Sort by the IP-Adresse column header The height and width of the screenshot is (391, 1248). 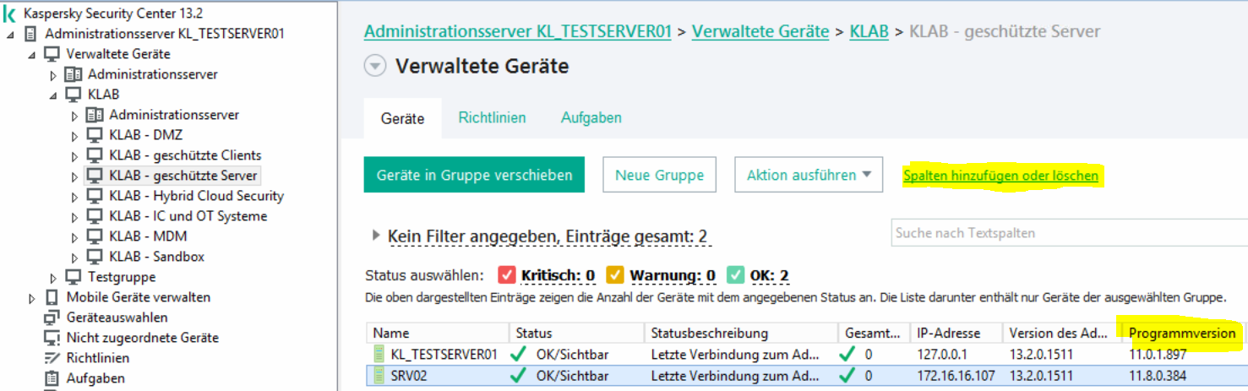pos(956,333)
